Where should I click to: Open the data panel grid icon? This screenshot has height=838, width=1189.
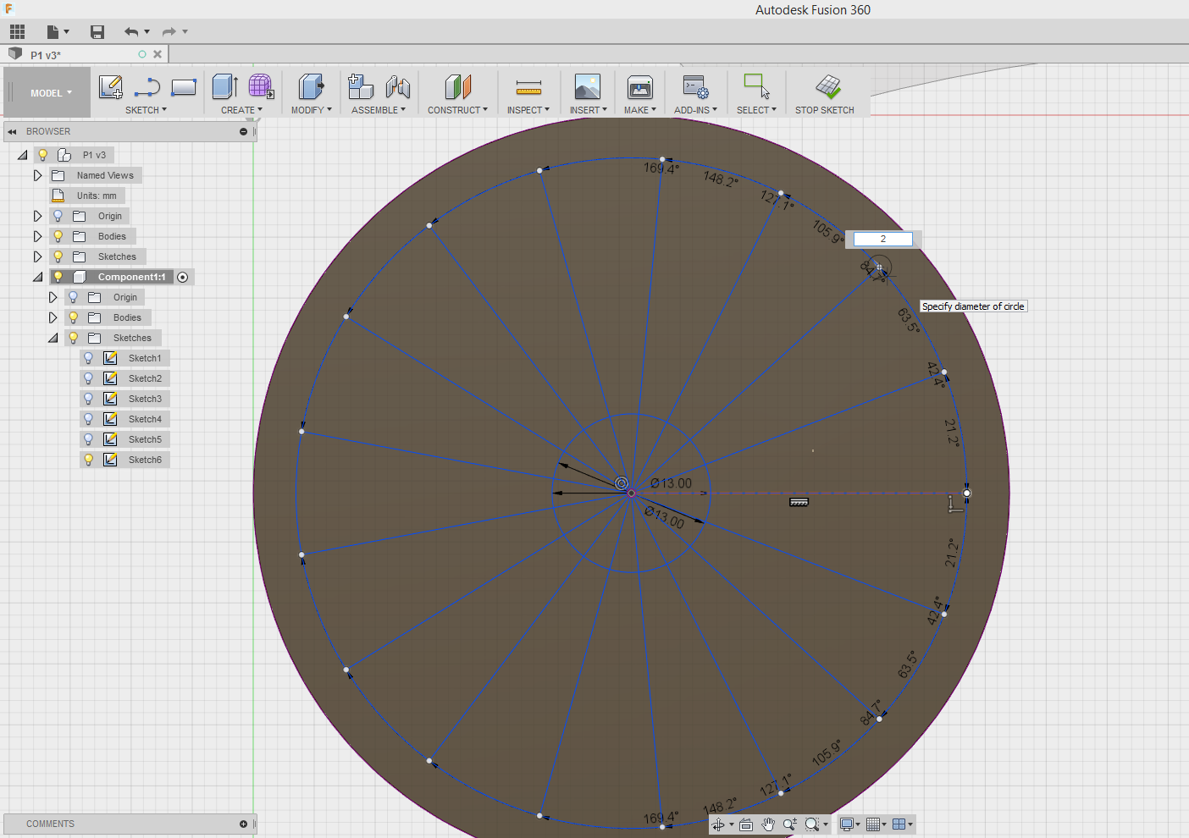pos(17,32)
